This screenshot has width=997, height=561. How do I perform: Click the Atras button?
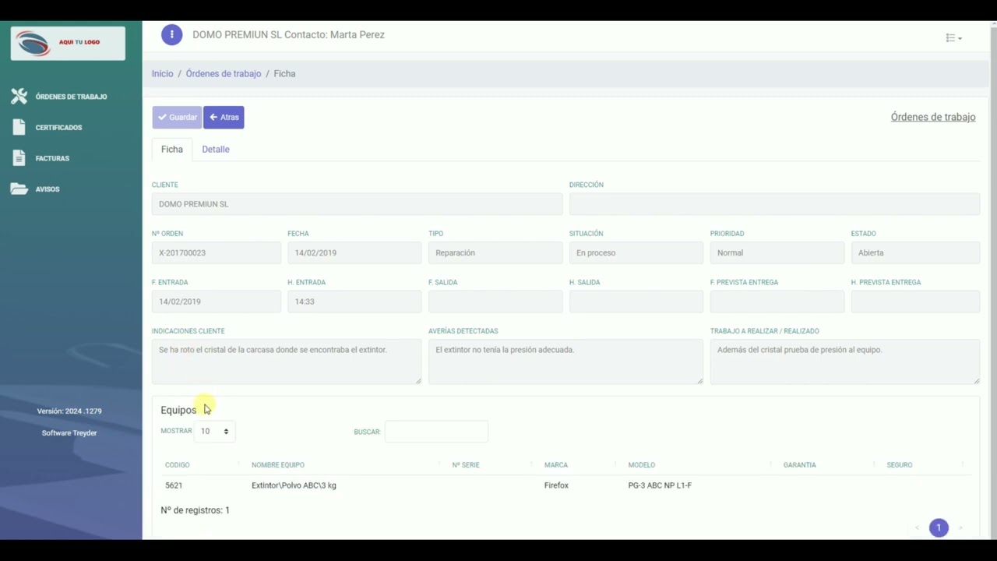point(224,117)
